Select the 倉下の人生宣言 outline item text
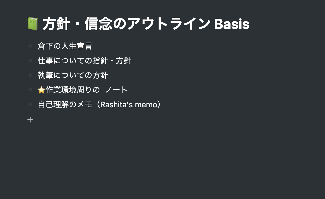This screenshot has height=199, width=325. click(65, 46)
